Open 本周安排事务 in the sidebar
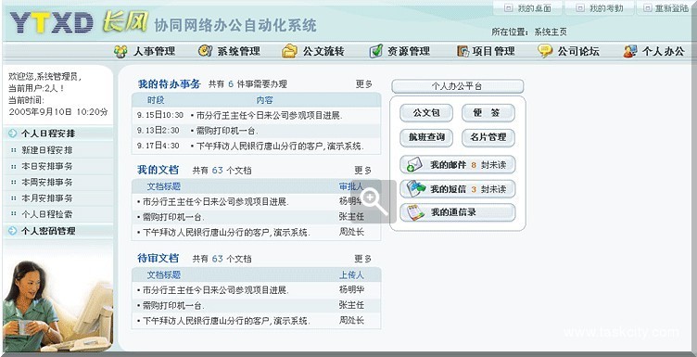This screenshot has width=697, height=357. click(47, 183)
